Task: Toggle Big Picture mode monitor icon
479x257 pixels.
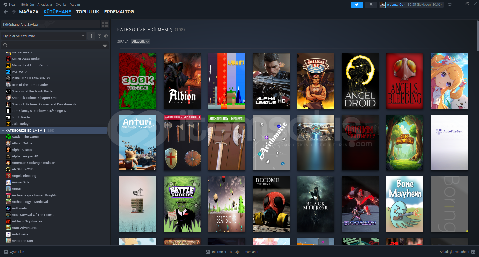Action: pyautogui.click(x=449, y=5)
